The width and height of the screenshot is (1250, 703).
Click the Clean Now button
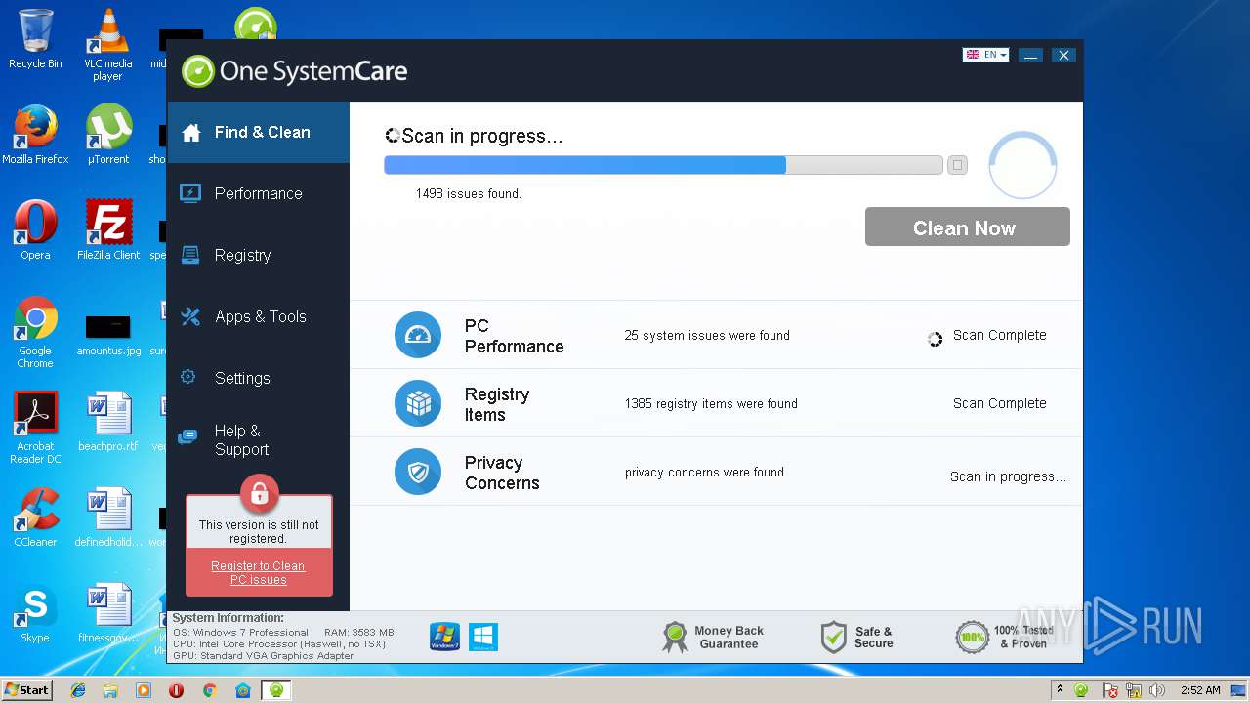click(967, 227)
